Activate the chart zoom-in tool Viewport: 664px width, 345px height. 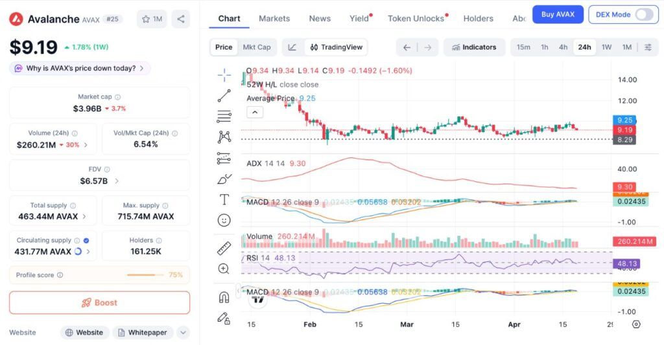pos(224,269)
